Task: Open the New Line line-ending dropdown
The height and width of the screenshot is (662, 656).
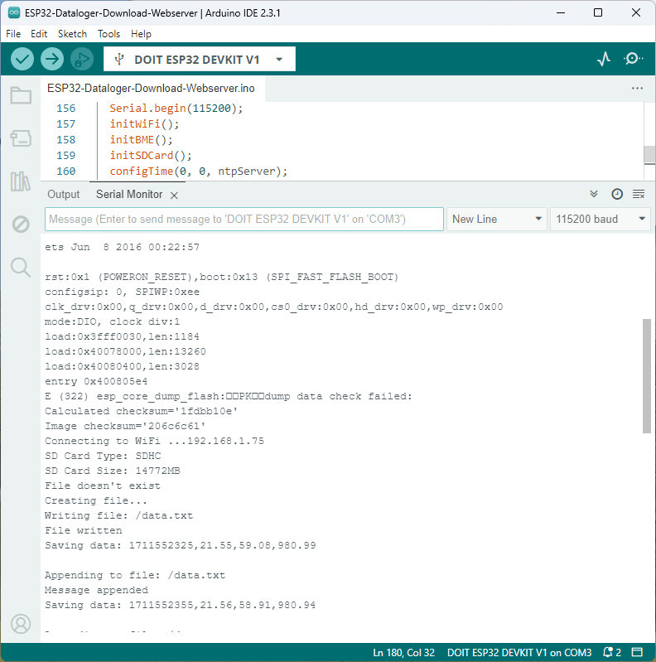Action: pos(496,219)
